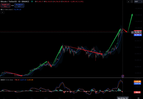Screen dimensions: 143x99
Task: Select the BB 21 SMA close 2 legend
Action: [7, 10]
